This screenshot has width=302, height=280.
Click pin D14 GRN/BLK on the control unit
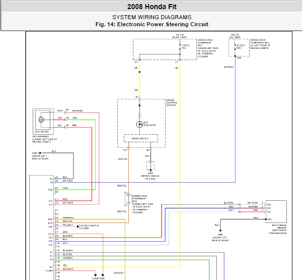[x=64, y=258]
